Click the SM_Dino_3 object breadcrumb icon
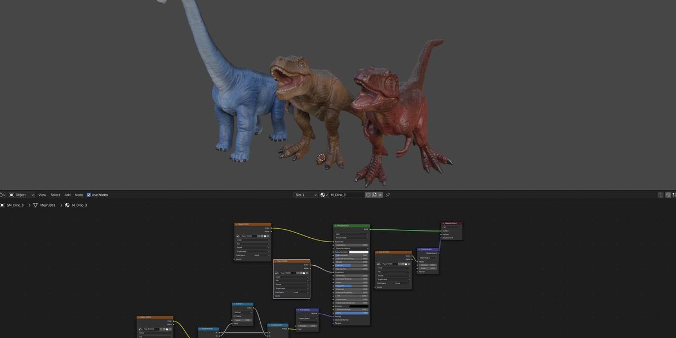The width and height of the screenshot is (676, 338). [x=2, y=205]
